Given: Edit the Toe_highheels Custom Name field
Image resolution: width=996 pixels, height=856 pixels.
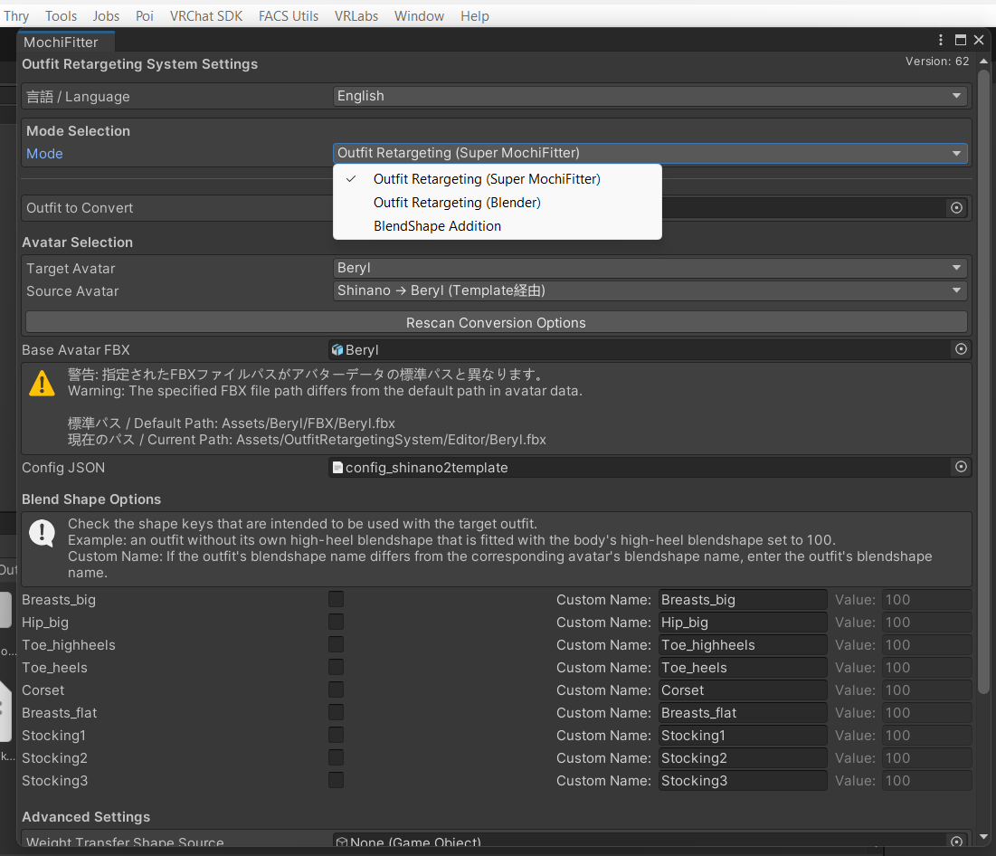Looking at the screenshot, I should pos(743,645).
